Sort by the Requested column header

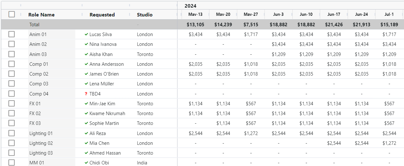click(102, 15)
